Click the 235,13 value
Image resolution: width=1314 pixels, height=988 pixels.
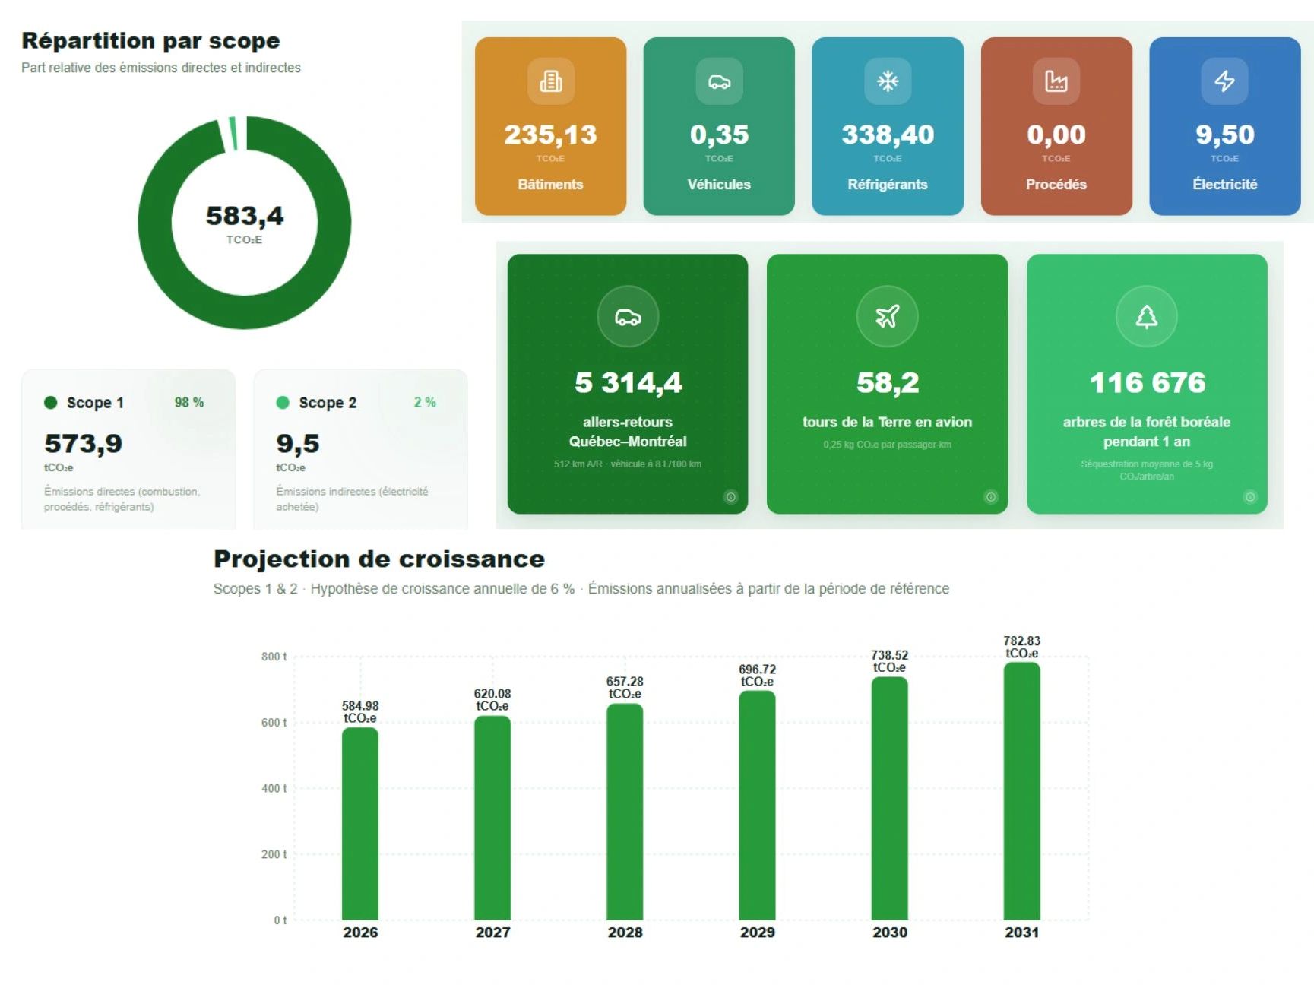(550, 135)
